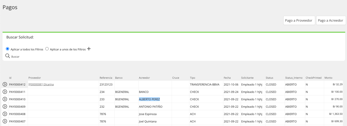Click Joel Quintana creditor cell
Viewport: 347px width, 126px height.
tap(148, 121)
